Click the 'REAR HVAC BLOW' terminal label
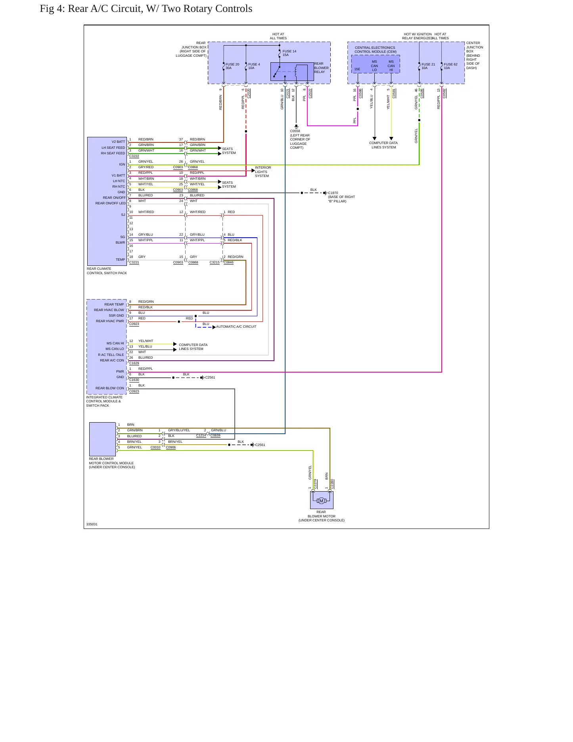Screen dimensions: 573x742 click(109, 310)
